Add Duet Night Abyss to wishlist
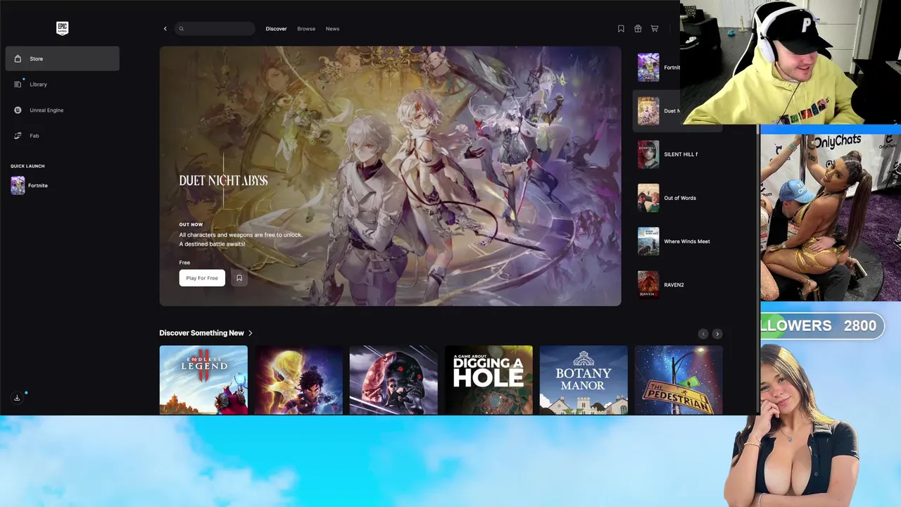The image size is (901, 507). tap(239, 278)
